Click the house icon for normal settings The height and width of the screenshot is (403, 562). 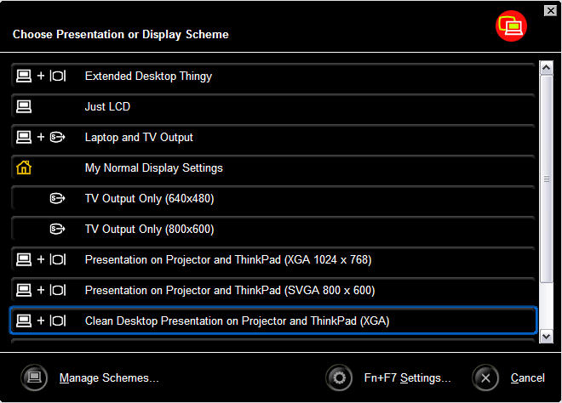point(24,168)
